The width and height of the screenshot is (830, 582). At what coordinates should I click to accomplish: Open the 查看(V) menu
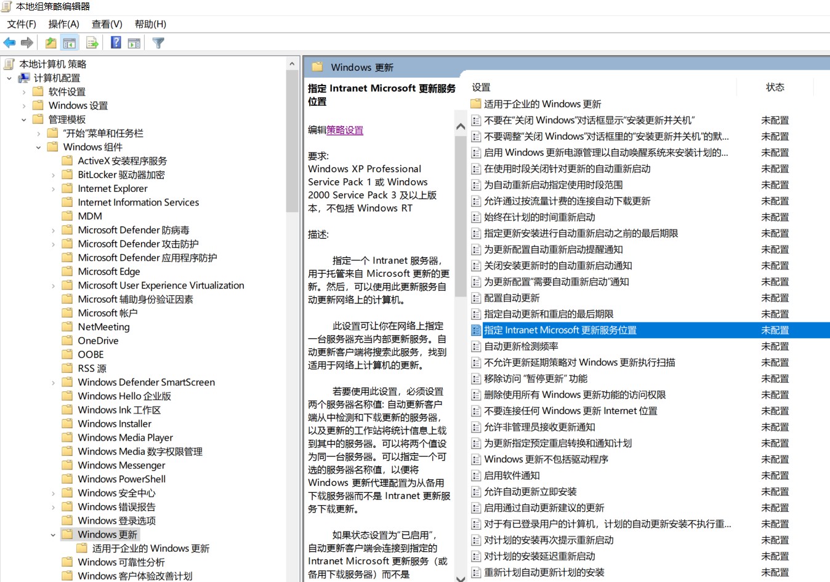[x=107, y=24]
